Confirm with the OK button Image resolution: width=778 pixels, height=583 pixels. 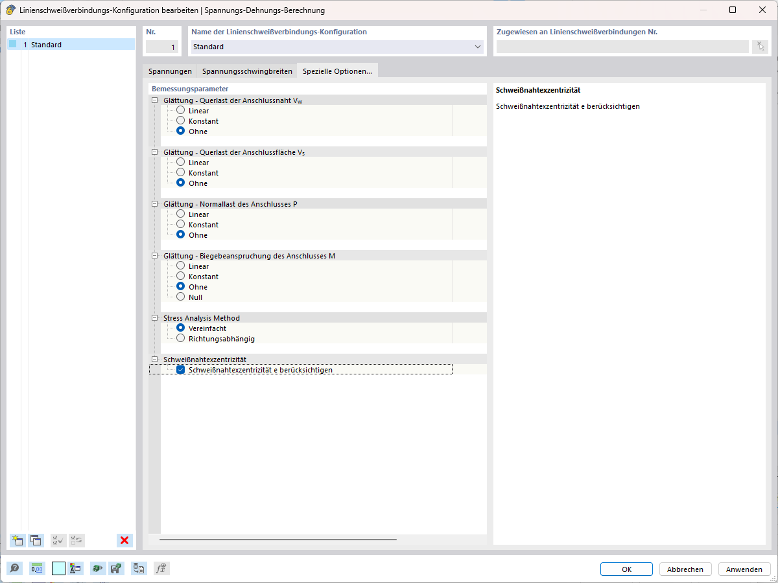626,569
